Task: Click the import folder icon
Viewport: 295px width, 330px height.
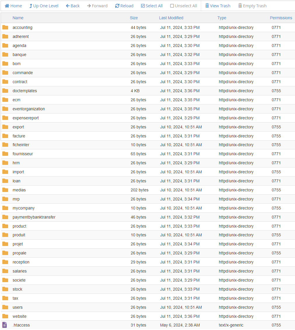Action: [5, 172]
